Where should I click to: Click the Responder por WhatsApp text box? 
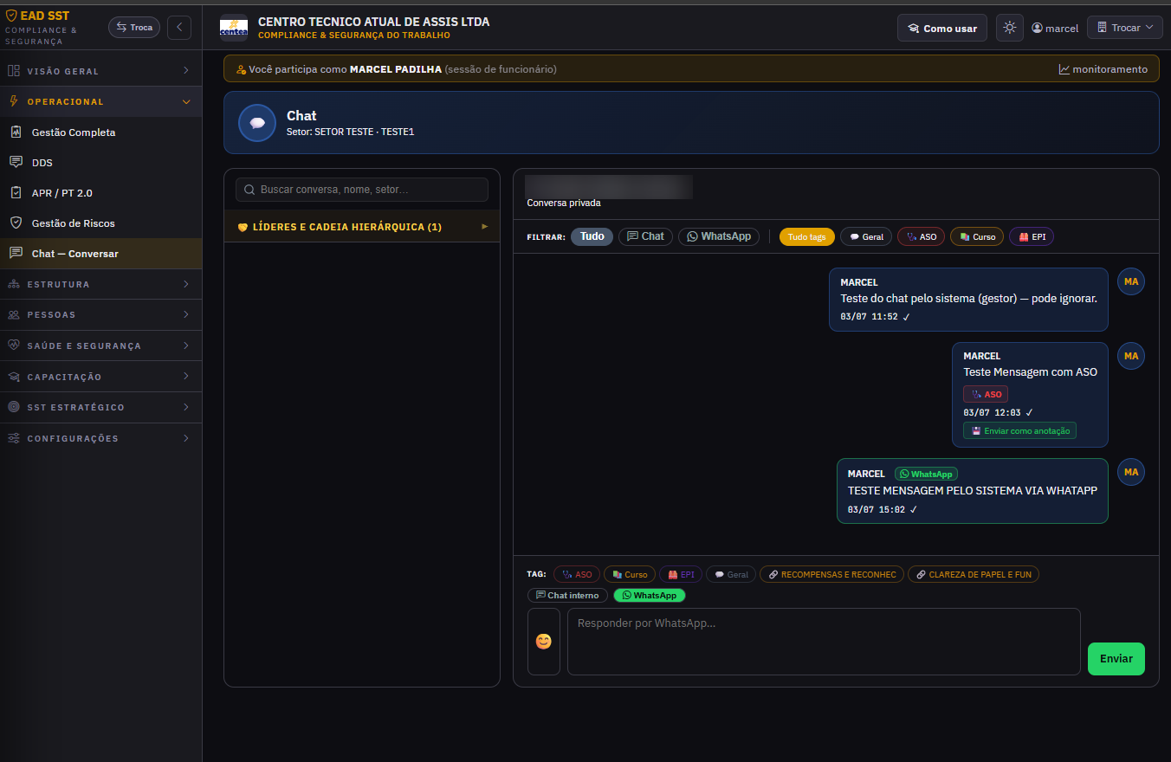click(824, 642)
